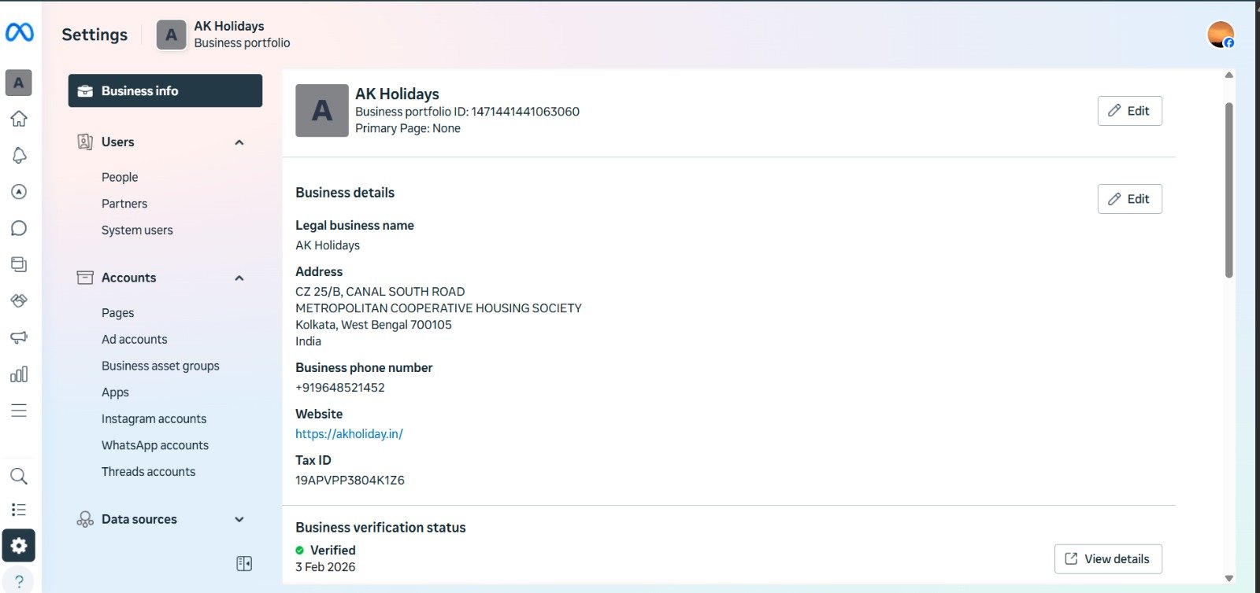Click the search magnifier icon

click(19, 476)
